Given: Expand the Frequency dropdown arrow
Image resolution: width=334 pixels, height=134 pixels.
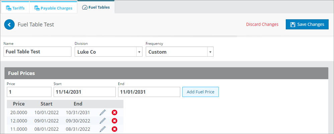Looking at the screenshot, I should [x=211, y=52].
